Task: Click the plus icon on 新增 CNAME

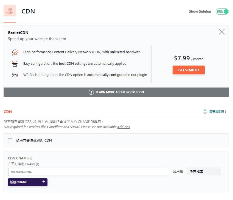Action: (x=44, y=182)
